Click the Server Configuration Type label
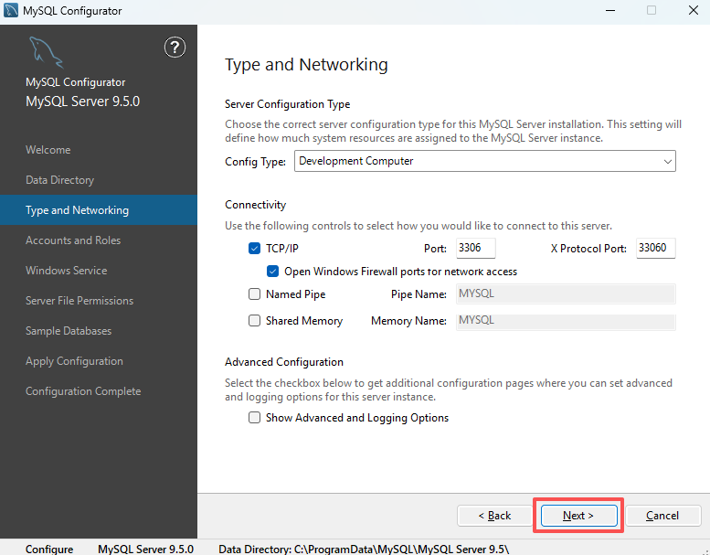 pyautogui.click(x=288, y=104)
